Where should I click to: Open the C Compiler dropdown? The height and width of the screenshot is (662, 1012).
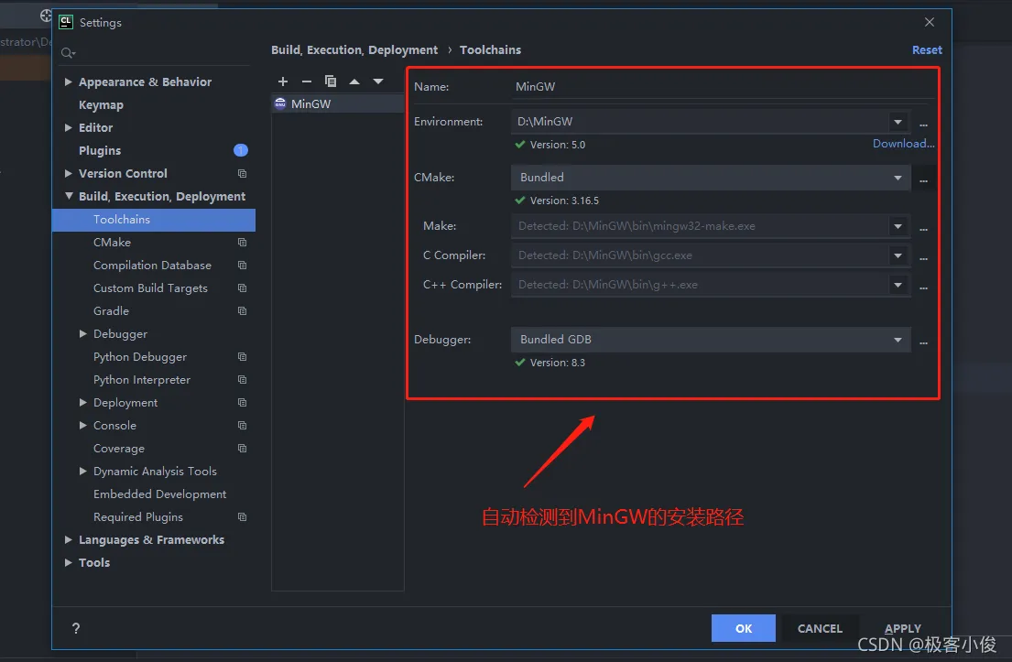[898, 255]
